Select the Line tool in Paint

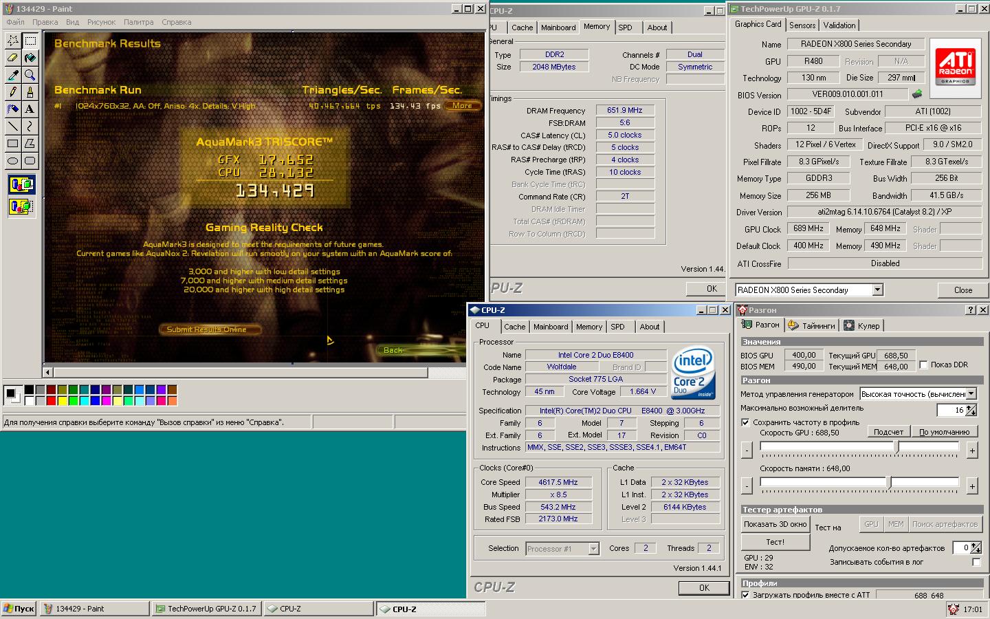point(12,126)
